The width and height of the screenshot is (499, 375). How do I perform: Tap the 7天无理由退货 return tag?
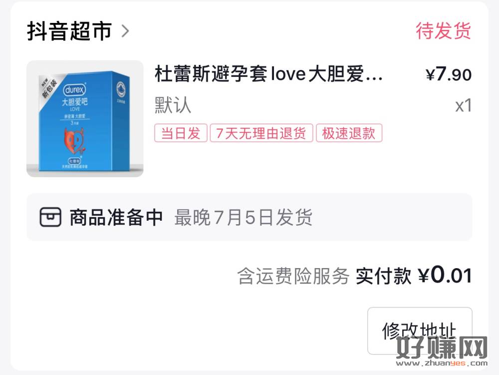click(261, 133)
